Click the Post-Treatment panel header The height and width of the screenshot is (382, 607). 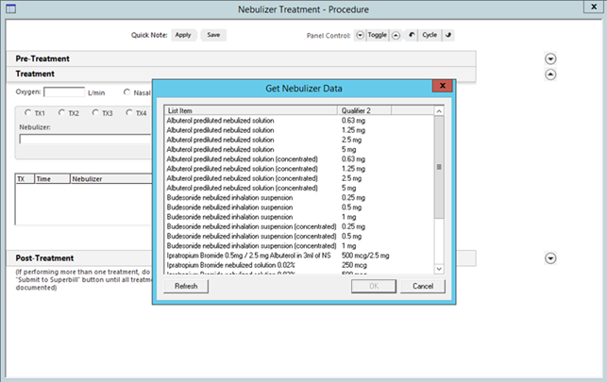point(79,257)
